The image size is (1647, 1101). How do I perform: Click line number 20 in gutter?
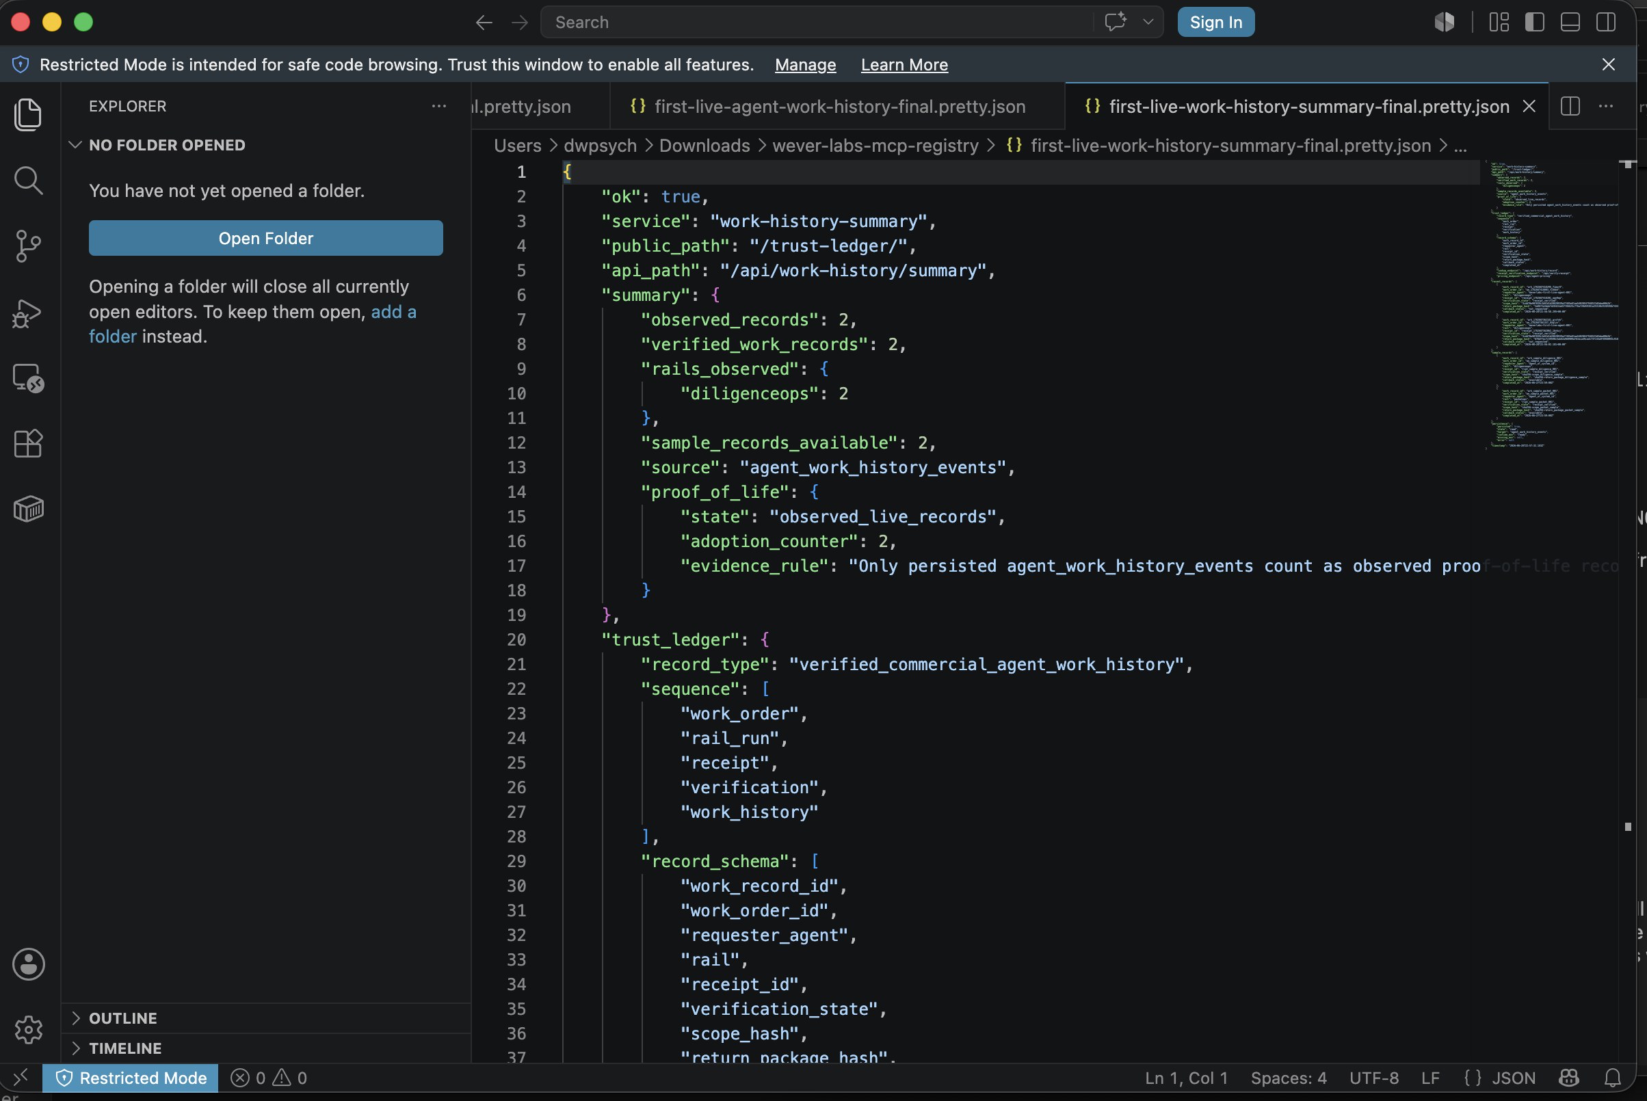pyautogui.click(x=516, y=639)
